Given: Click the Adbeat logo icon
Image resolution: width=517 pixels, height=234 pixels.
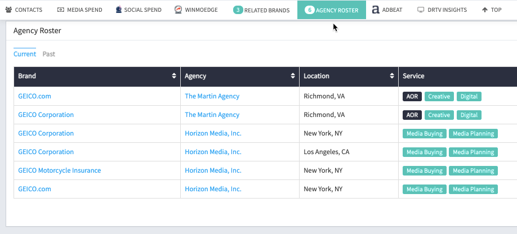Looking at the screenshot, I should coord(376,10).
